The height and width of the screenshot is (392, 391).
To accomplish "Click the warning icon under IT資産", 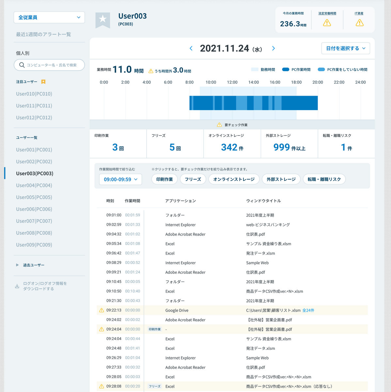I will pyautogui.click(x=359, y=23).
